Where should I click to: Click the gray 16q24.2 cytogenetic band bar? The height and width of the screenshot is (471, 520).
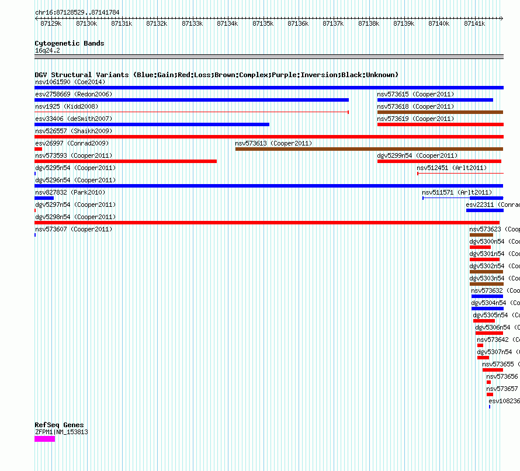click(269, 57)
